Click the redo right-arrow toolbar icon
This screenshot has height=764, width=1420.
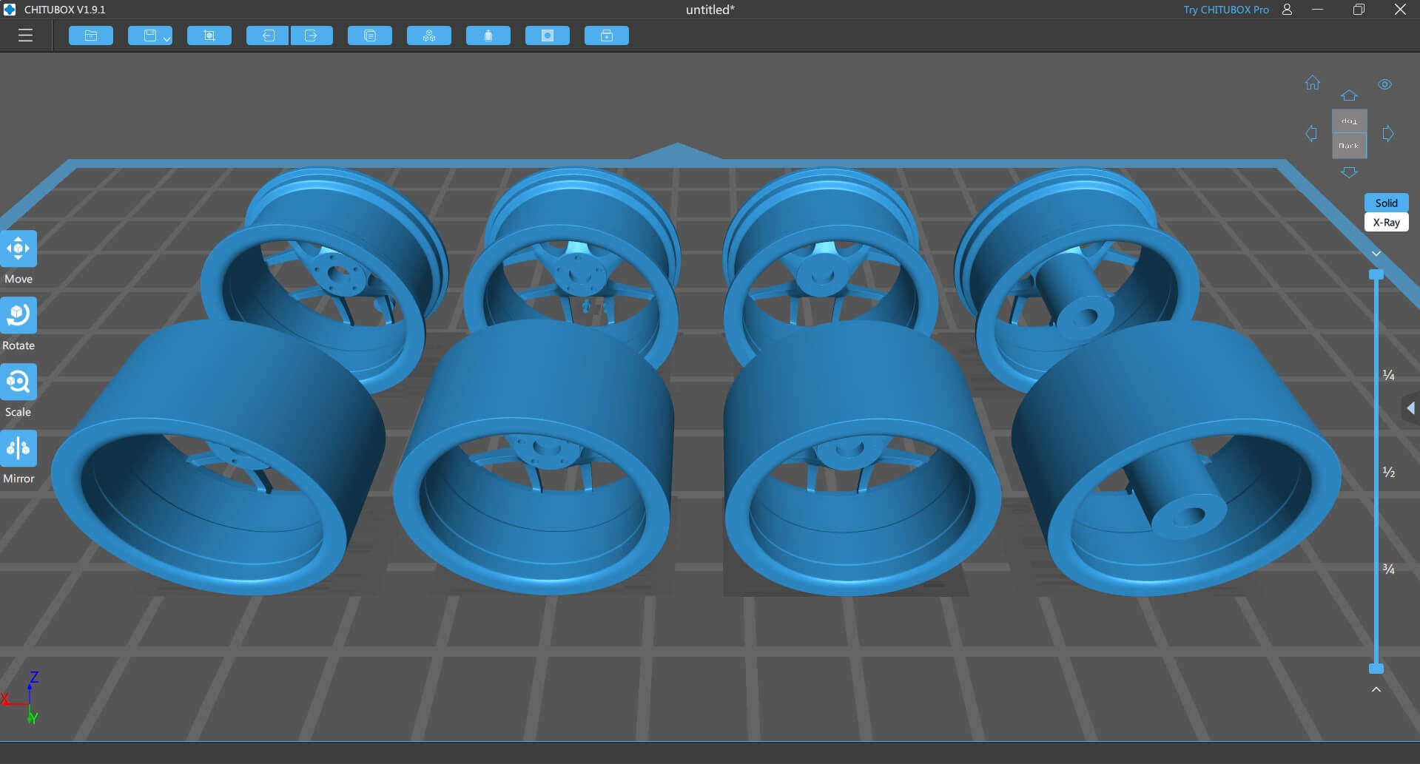click(x=312, y=36)
